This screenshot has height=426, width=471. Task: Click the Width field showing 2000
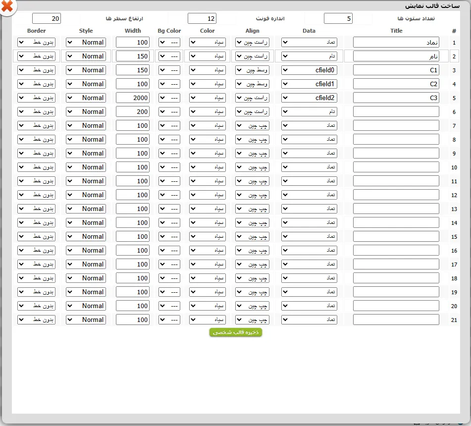pos(133,98)
